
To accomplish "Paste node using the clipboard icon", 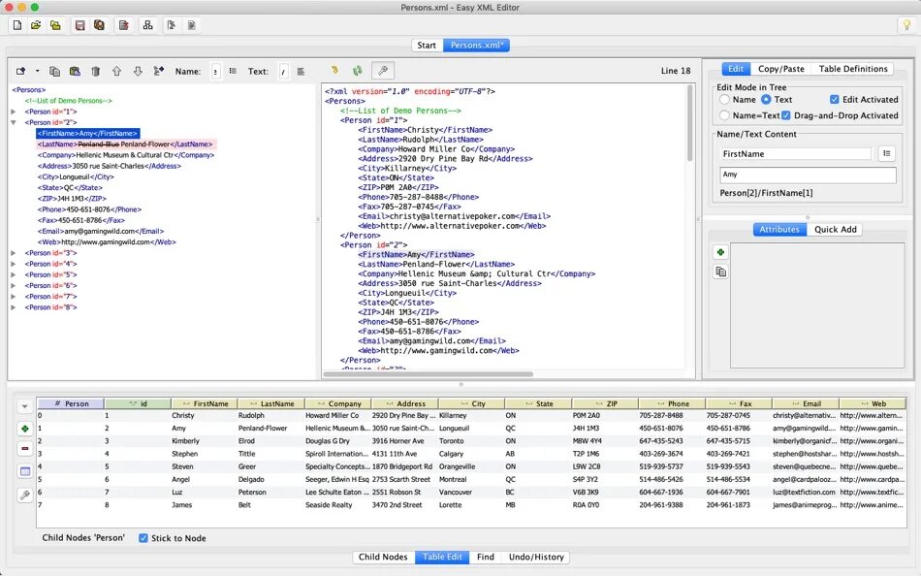I will coord(75,71).
